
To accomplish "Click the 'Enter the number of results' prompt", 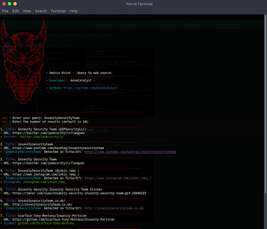I will pos(46,122).
